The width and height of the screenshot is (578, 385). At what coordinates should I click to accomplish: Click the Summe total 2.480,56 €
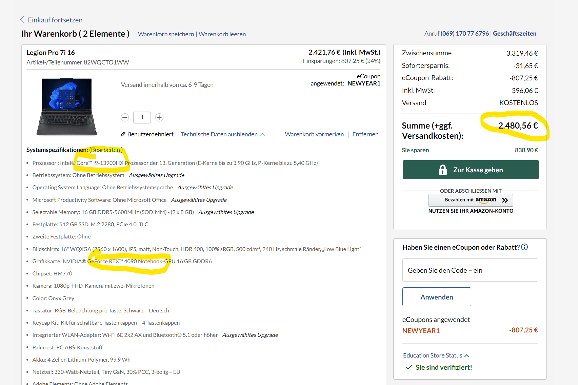(x=518, y=126)
